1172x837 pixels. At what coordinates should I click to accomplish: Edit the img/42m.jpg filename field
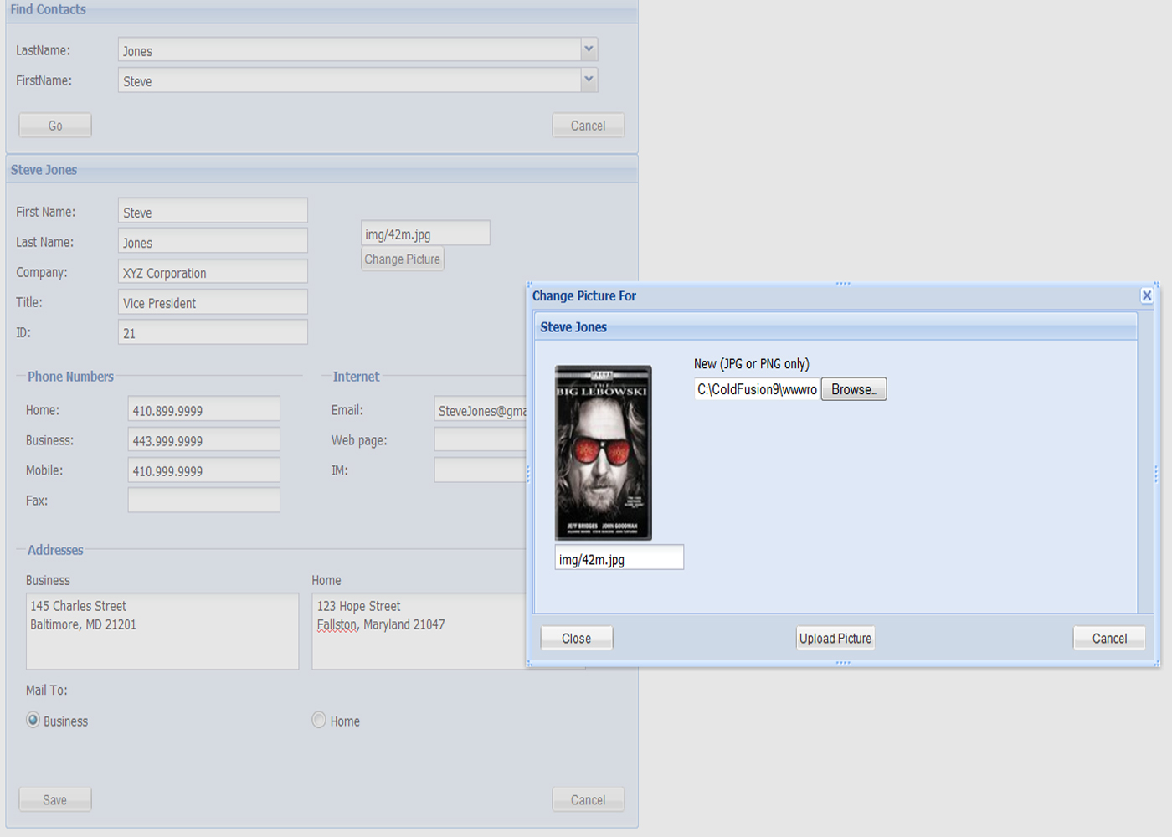coord(619,556)
